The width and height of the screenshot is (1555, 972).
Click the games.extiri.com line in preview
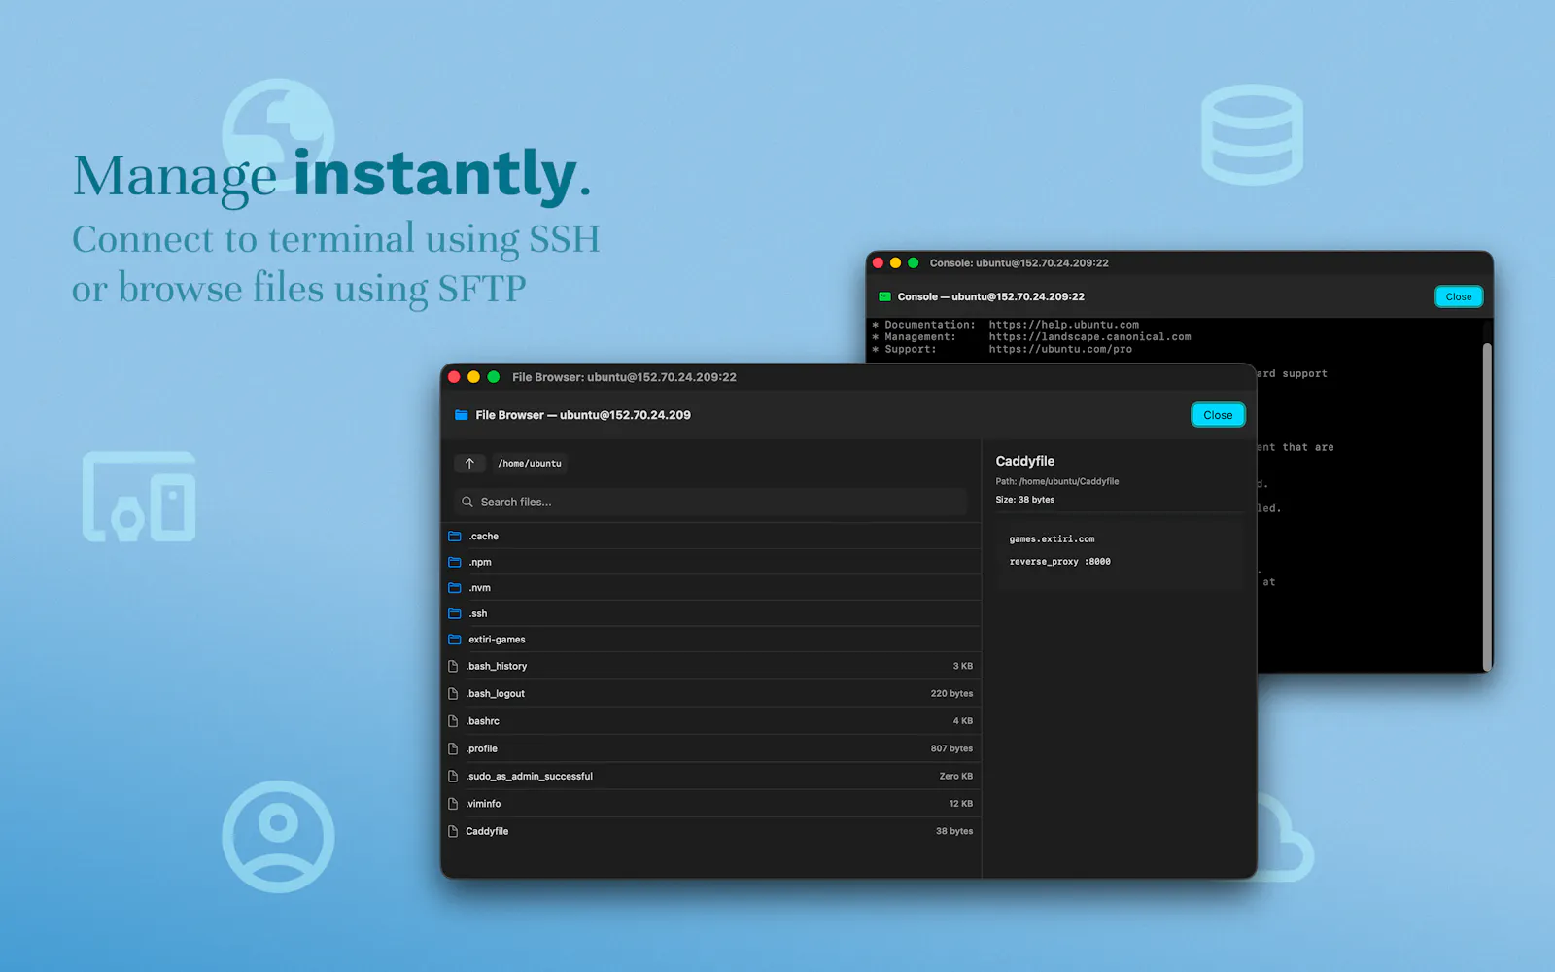pos(1052,538)
